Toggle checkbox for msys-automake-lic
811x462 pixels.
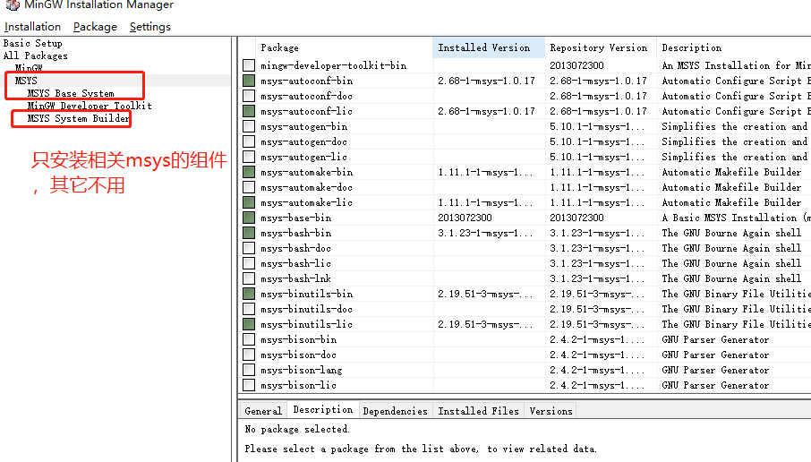[x=249, y=202]
